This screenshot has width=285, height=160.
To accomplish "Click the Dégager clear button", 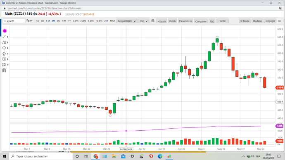I will (x=270, y=21).
